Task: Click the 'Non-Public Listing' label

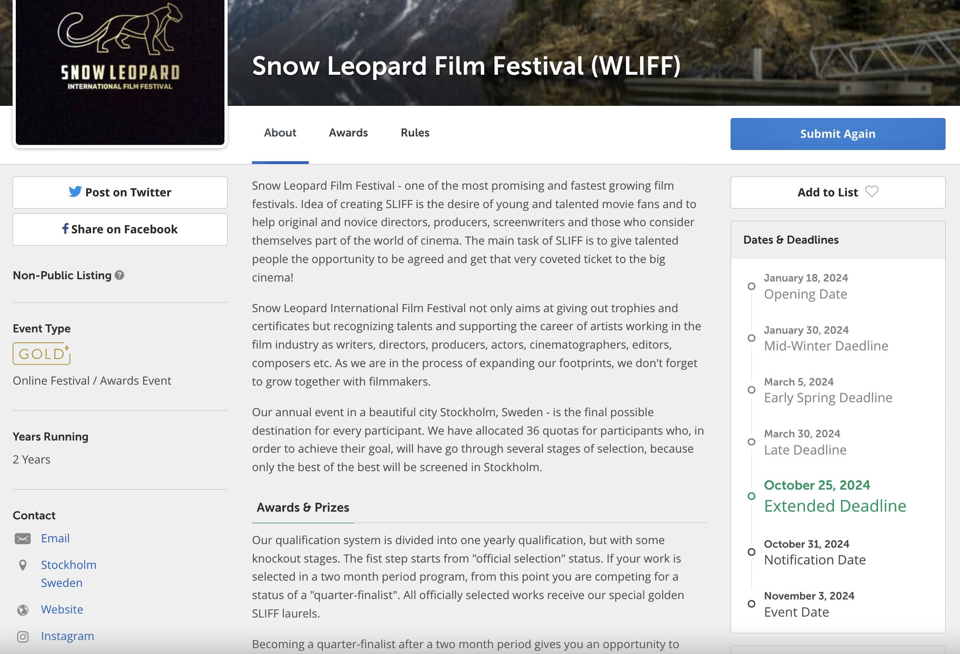Action: (x=62, y=275)
